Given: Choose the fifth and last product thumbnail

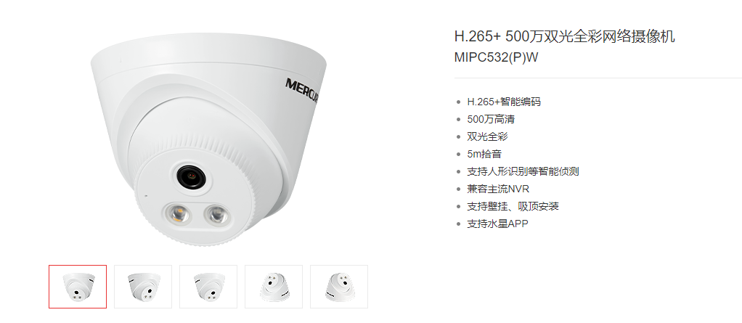Looking at the screenshot, I should click(339, 287).
